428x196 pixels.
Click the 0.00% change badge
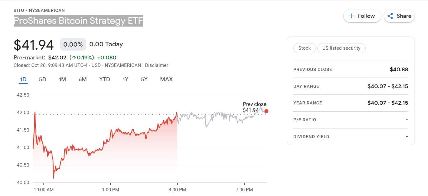[x=73, y=44]
